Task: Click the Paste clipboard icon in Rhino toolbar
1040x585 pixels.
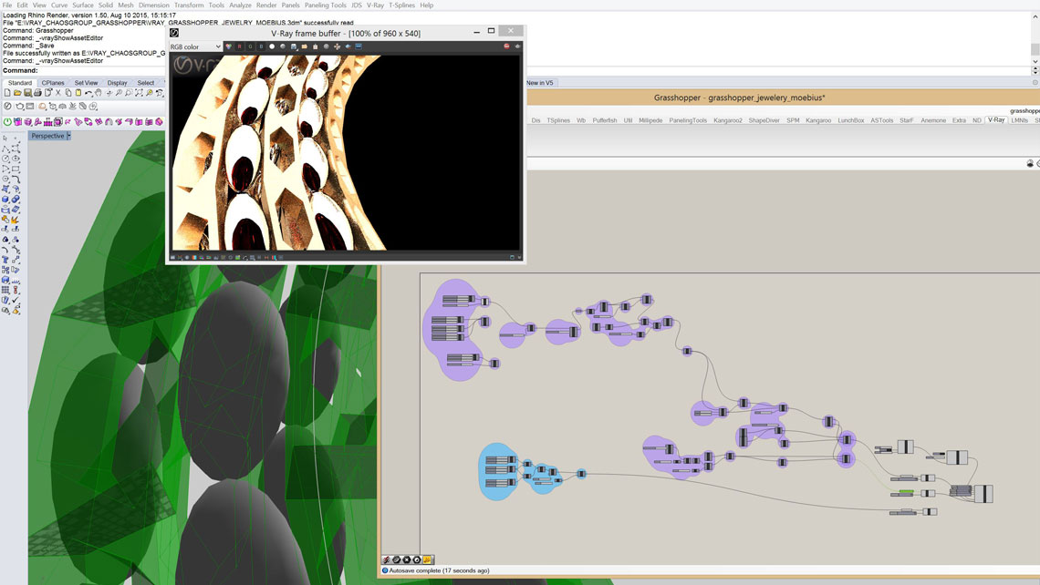Action: click(x=78, y=94)
